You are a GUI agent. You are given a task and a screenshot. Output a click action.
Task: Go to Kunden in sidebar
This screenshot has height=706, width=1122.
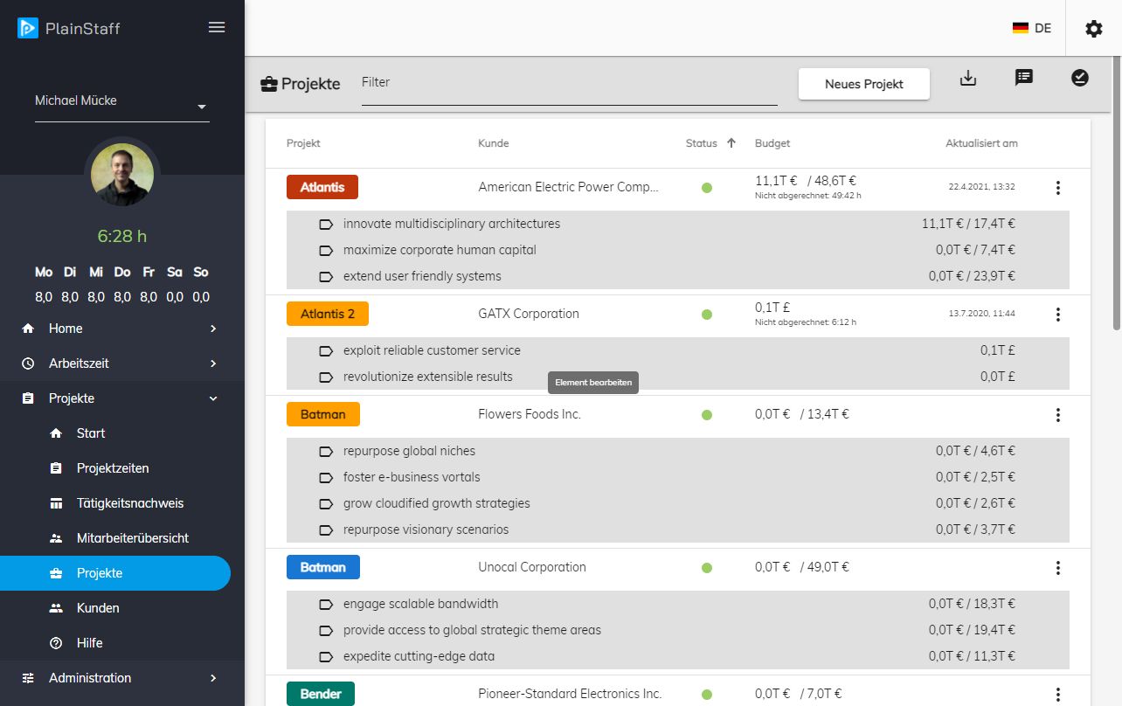coord(98,608)
